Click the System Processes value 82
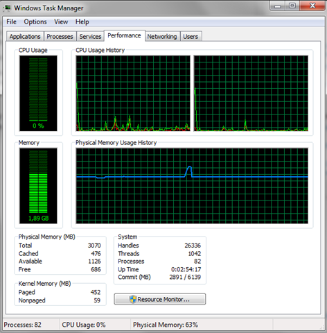Screen dimensions: 327x333 [x=197, y=262]
